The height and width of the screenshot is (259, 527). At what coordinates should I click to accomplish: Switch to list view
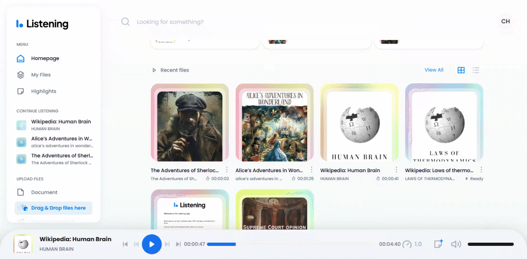pyautogui.click(x=476, y=70)
